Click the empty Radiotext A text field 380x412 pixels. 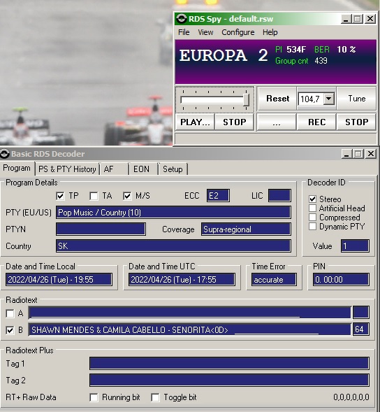point(189,313)
